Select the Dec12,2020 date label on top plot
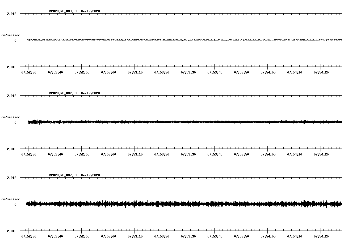 click(x=91, y=11)
